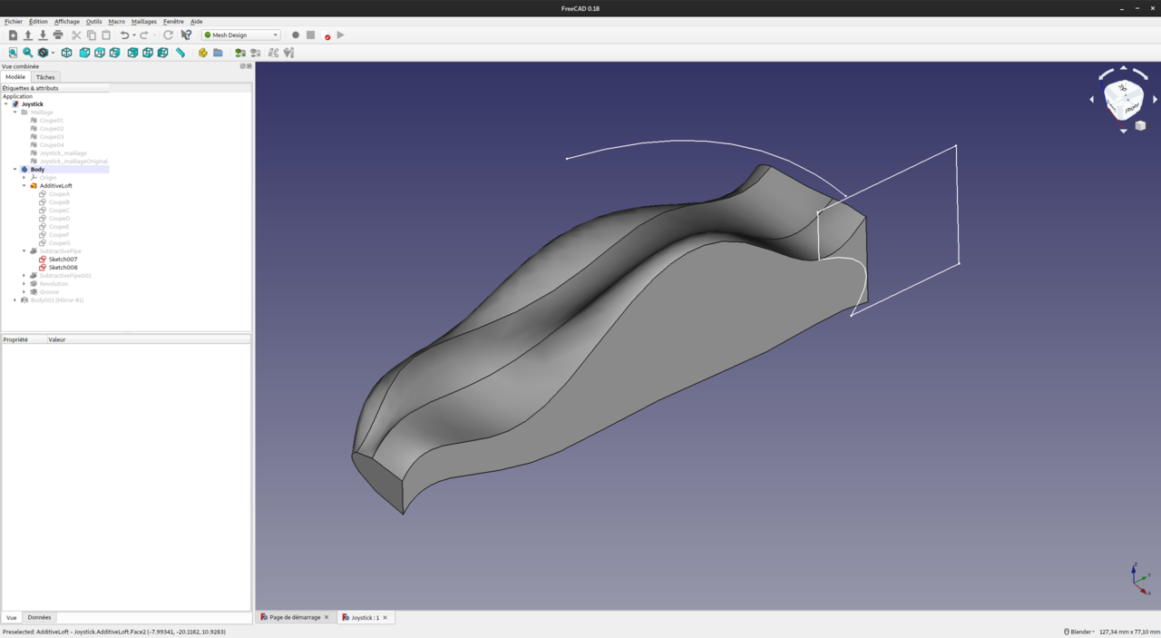This screenshot has width=1161, height=638.
Task: Switch to isometric view
Action: [67, 53]
